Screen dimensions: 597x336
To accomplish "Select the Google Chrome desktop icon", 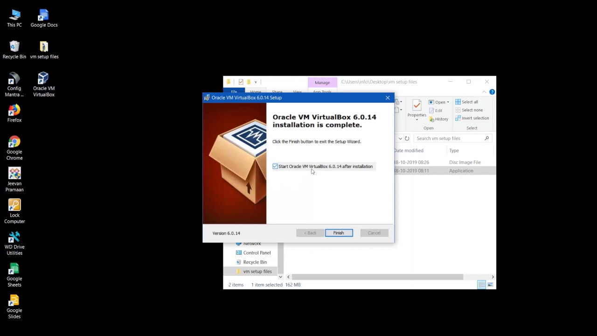I will (14, 148).
